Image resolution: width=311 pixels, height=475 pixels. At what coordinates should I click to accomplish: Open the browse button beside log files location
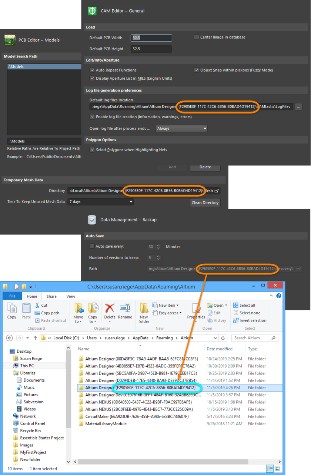298,106
